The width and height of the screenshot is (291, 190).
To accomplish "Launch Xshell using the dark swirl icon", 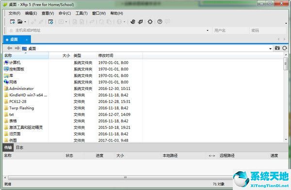I will pos(133,22).
